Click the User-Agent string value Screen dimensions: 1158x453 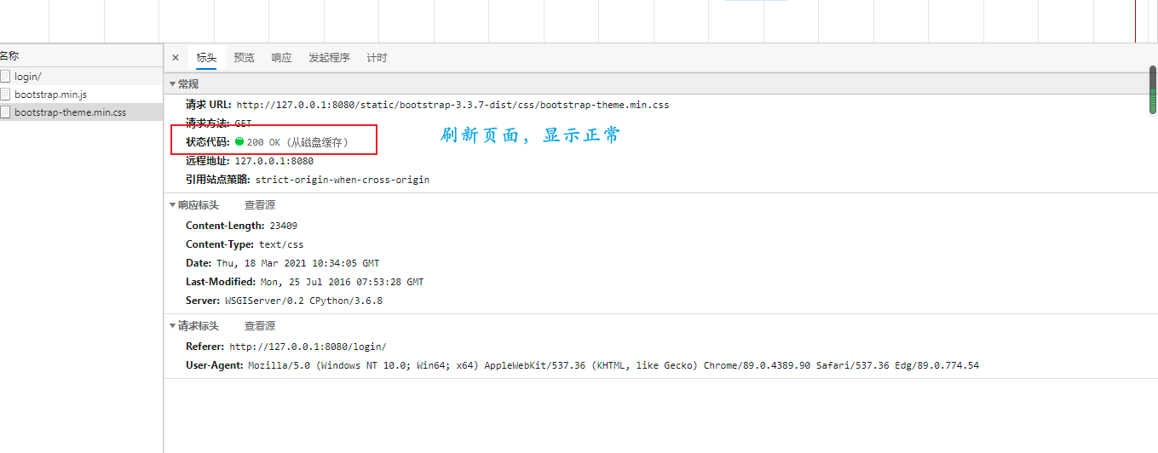tap(614, 366)
